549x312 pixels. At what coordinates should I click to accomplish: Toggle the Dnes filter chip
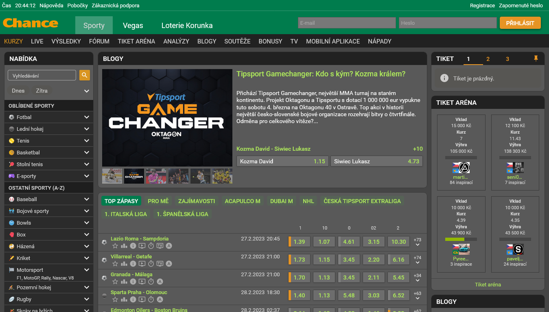pyautogui.click(x=18, y=91)
